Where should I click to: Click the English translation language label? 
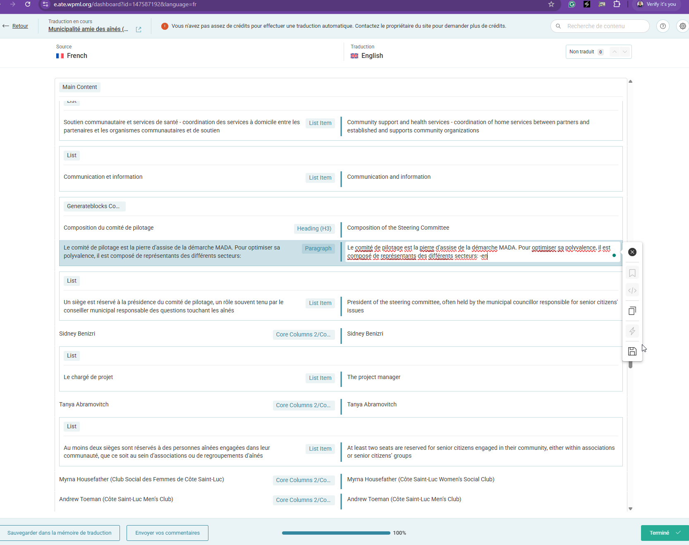pos(372,55)
